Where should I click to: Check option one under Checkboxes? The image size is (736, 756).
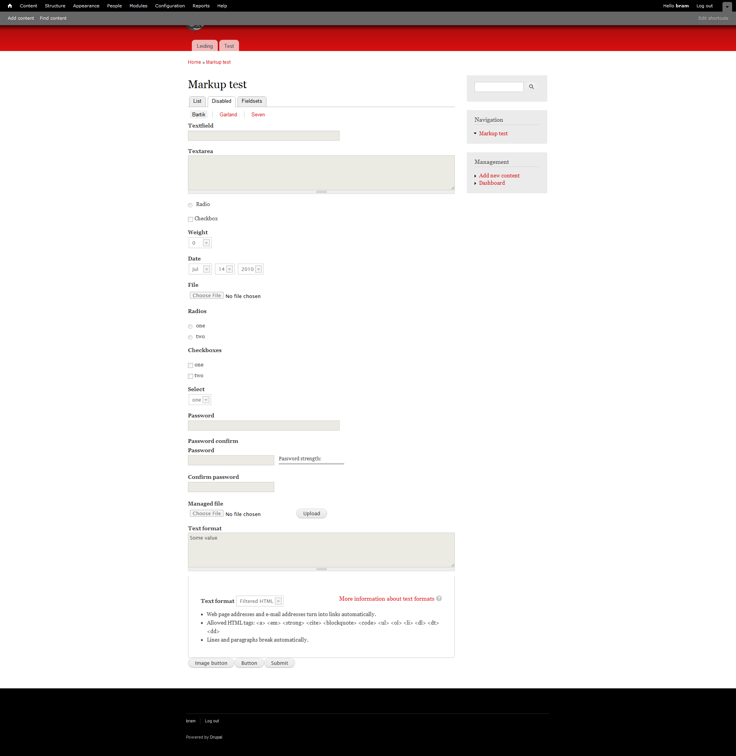190,365
